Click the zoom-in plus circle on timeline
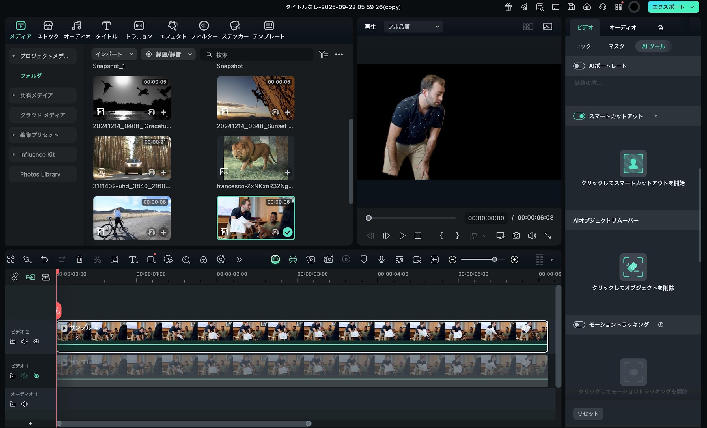 pyautogui.click(x=514, y=259)
